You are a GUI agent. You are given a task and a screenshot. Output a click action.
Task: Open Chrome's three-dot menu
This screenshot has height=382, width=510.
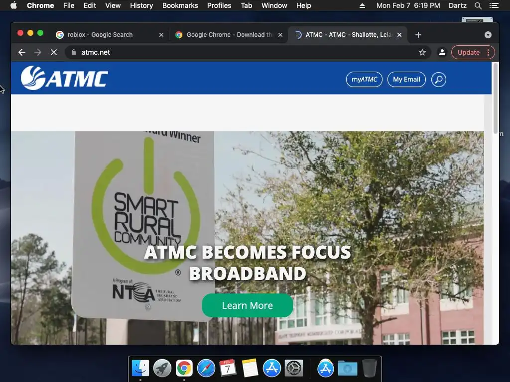(x=488, y=52)
